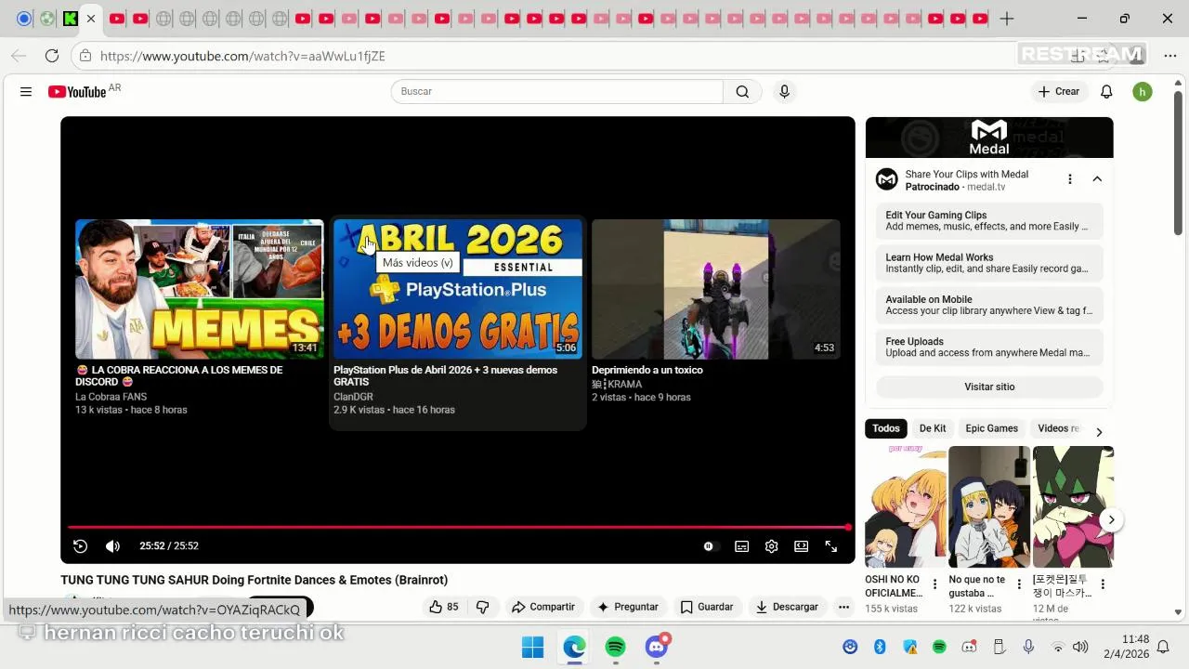This screenshot has width=1189, height=669.
Task: Toggle subtitles in the video player
Action: tap(741, 546)
